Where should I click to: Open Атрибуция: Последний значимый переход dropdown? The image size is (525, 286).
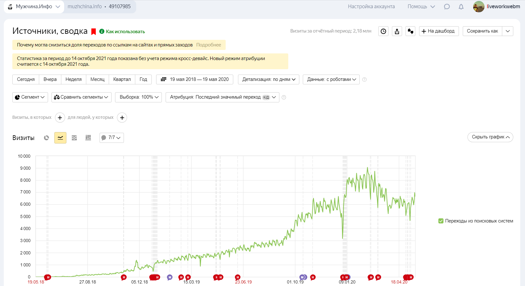click(x=223, y=97)
